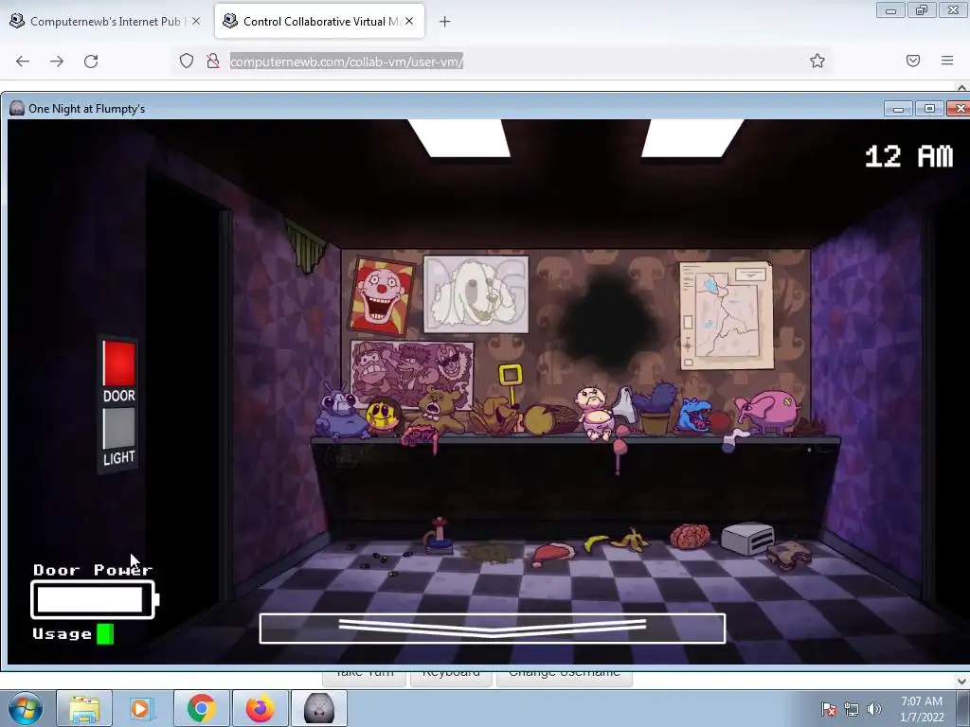
Task: Click the yellow Pac-Man style figurine
Action: pyautogui.click(x=539, y=419)
